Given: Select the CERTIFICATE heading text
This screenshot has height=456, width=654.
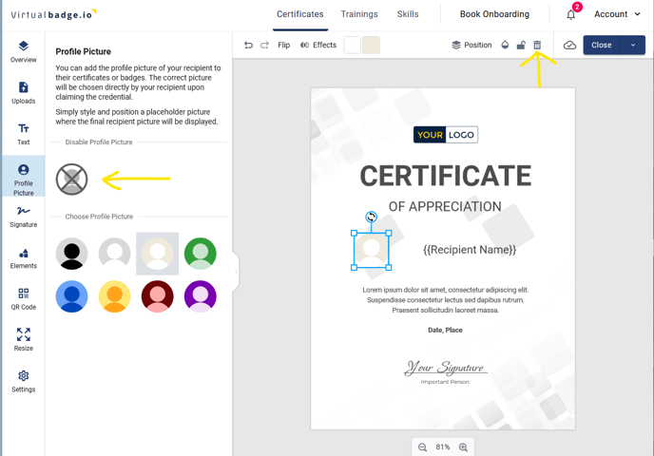Looking at the screenshot, I should click(x=446, y=176).
